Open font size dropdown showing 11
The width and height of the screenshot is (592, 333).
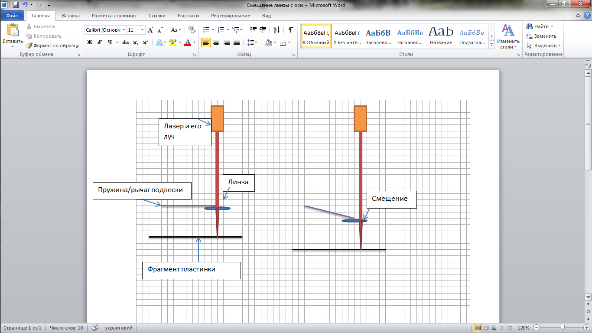143,30
